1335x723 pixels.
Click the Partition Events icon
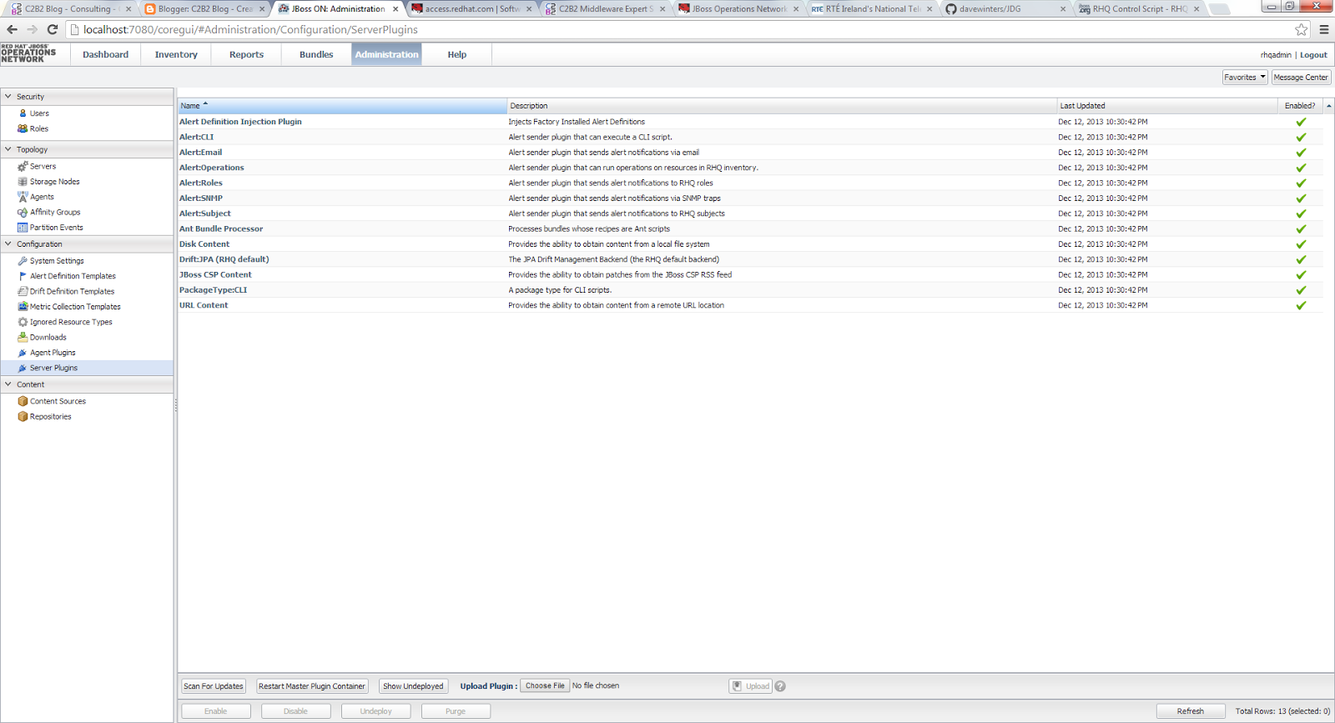coord(23,227)
